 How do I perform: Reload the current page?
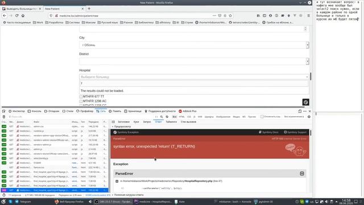point(16,15)
